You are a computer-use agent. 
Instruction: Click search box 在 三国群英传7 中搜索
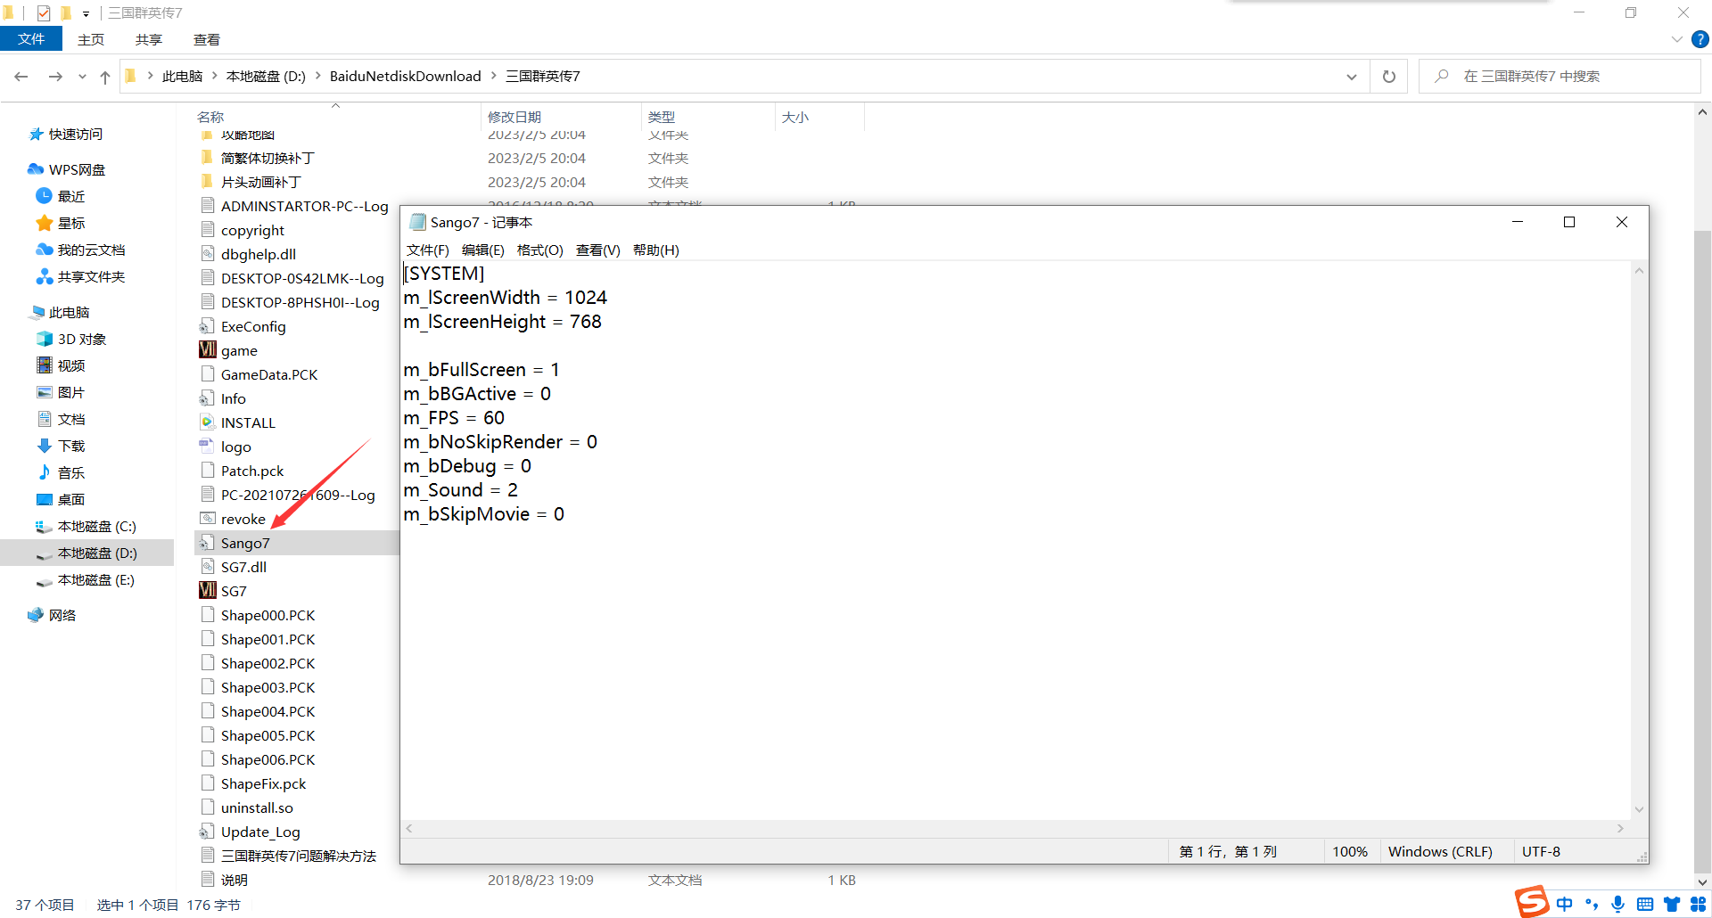[x=1560, y=77]
